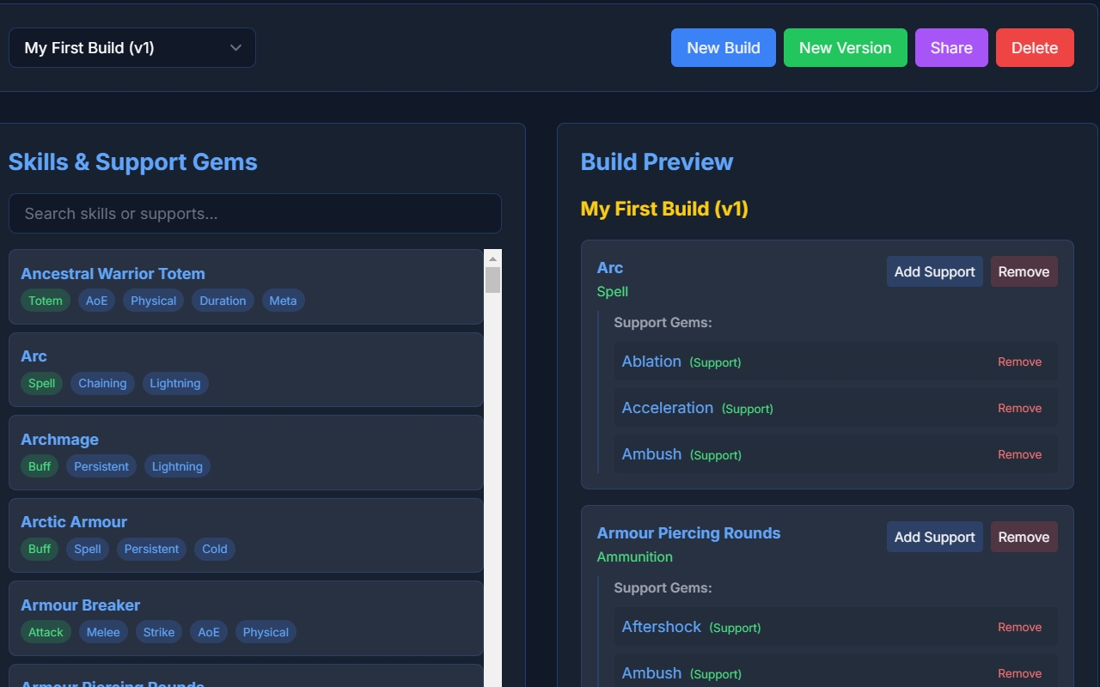Click the Physical tag on Armour Breaker
1100x687 pixels.
coord(266,632)
